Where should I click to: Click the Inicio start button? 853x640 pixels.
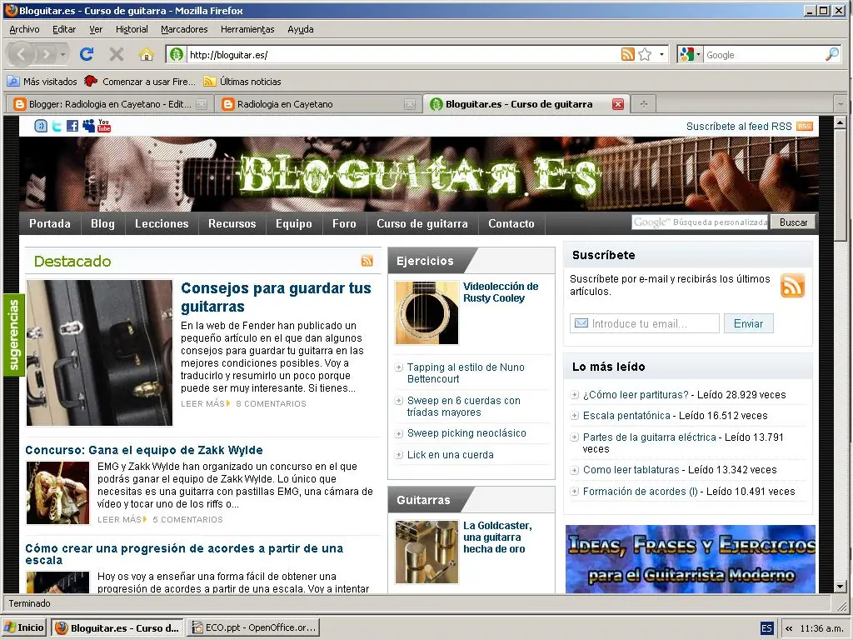(x=23, y=628)
